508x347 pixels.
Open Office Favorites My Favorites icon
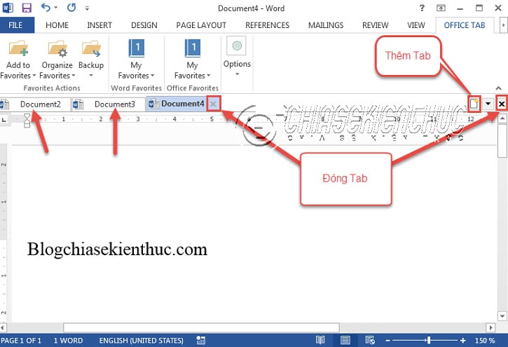point(193,48)
